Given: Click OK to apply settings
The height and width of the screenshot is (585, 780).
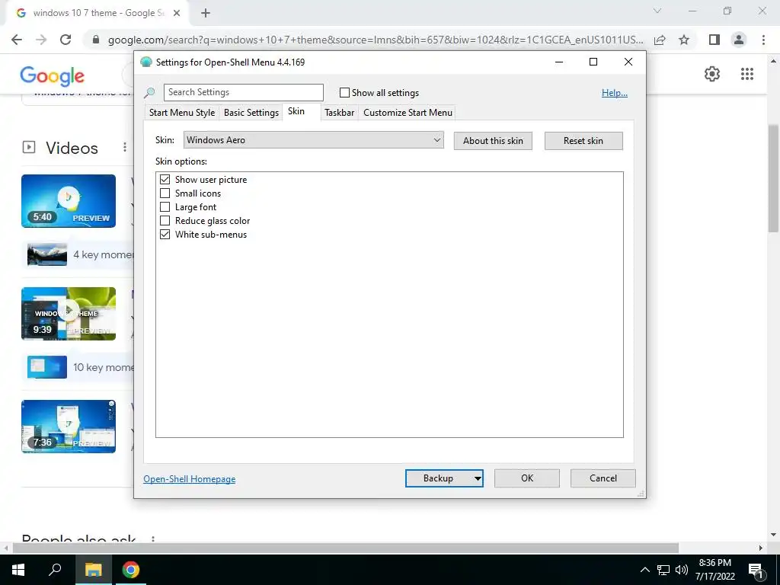Looking at the screenshot, I should [x=527, y=478].
